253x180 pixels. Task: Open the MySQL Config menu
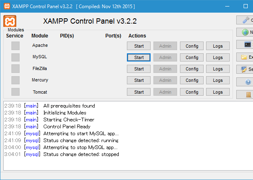click(192, 57)
